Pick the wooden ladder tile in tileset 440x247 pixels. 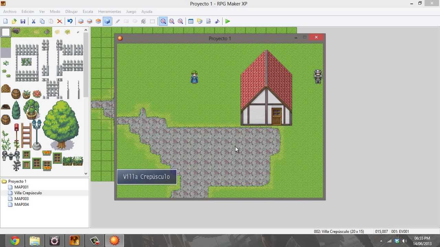[x=26, y=136]
